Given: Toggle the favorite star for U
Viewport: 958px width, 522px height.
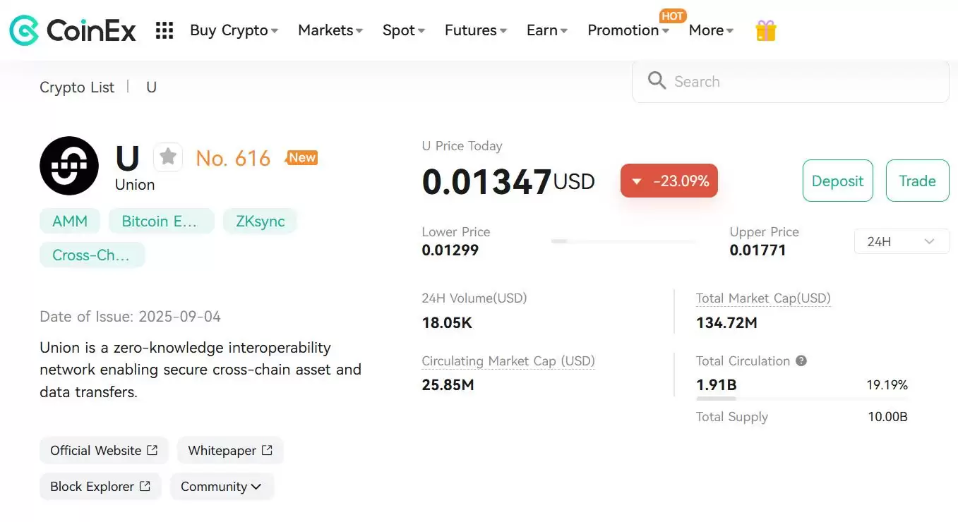Looking at the screenshot, I should (168, 157).
